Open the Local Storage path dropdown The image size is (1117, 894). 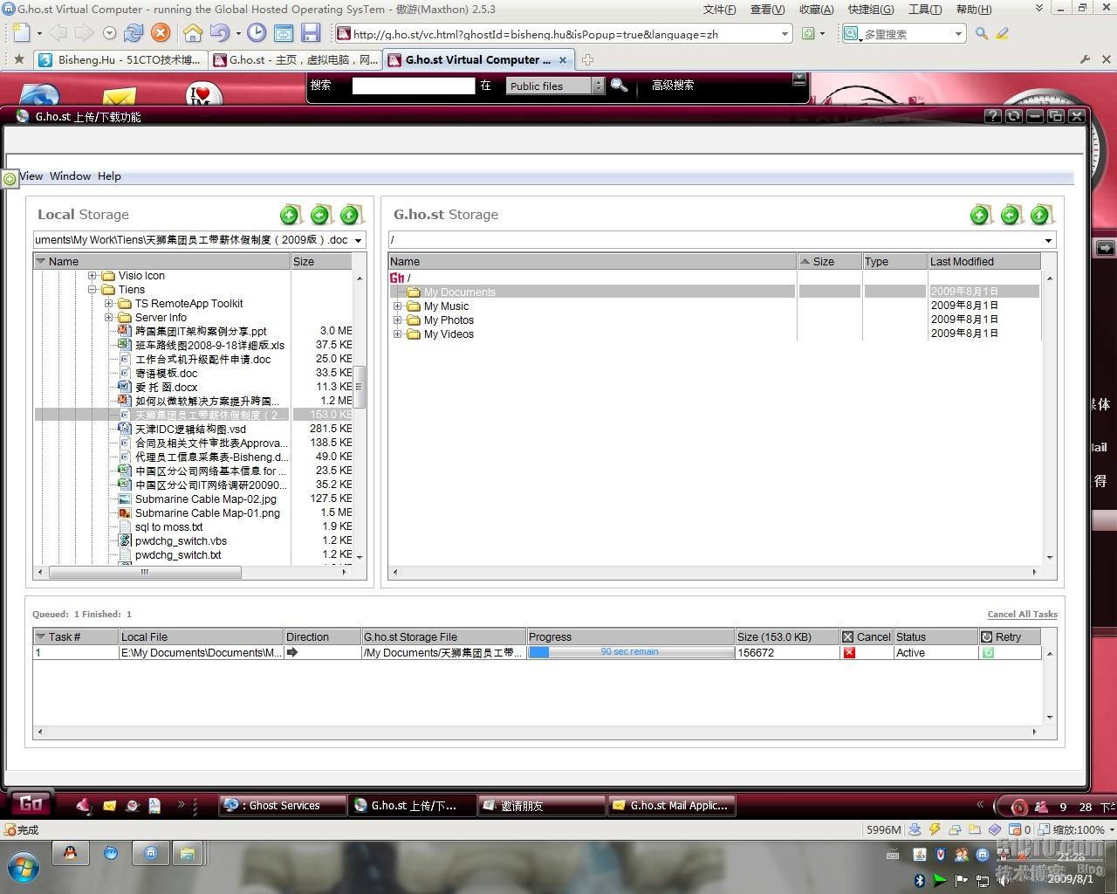point(358,240)
